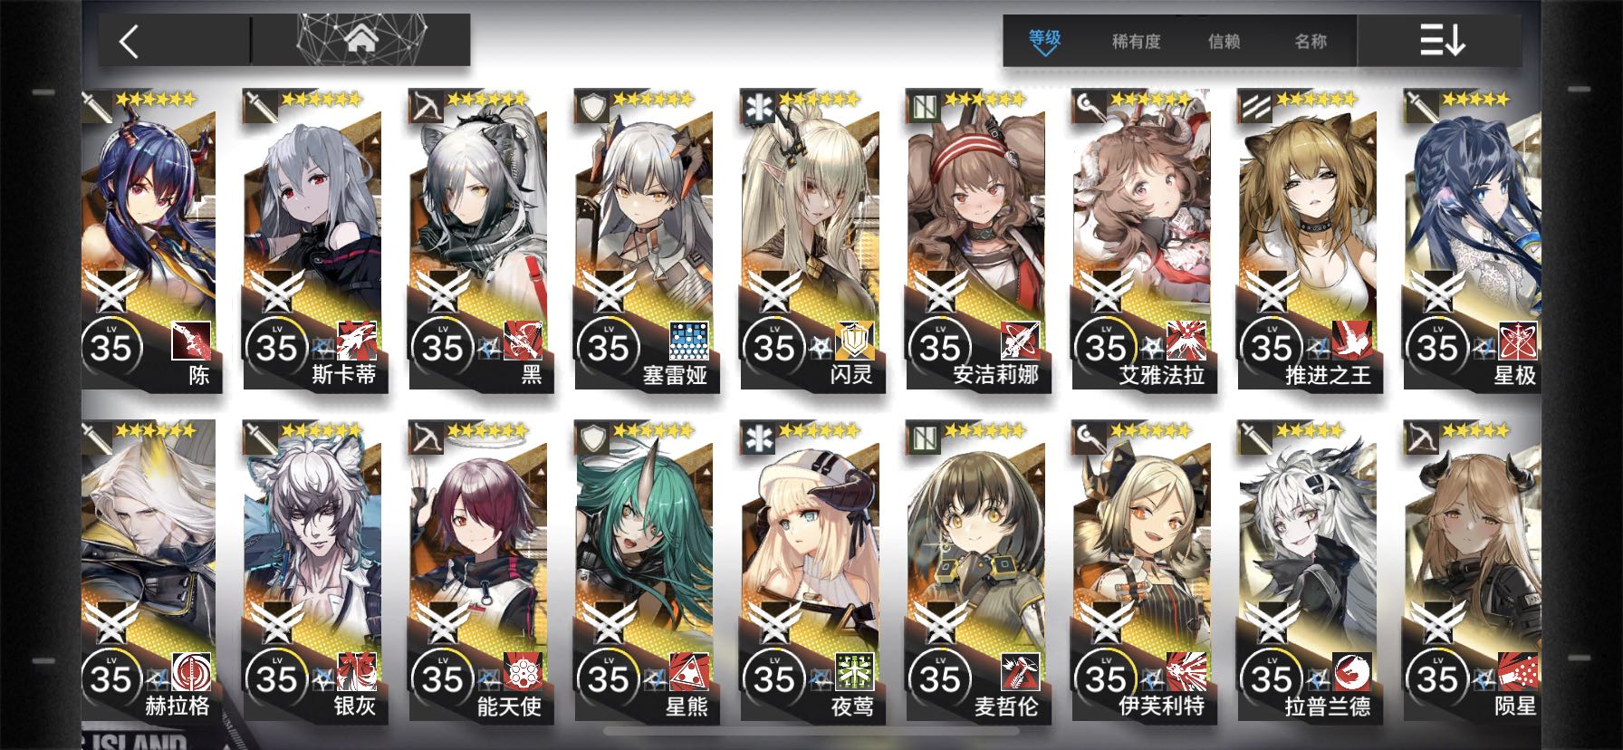The image size is (1623, 750).
Task: Sort operators by 信赖 trust
Action: [x=1224, y=42]
